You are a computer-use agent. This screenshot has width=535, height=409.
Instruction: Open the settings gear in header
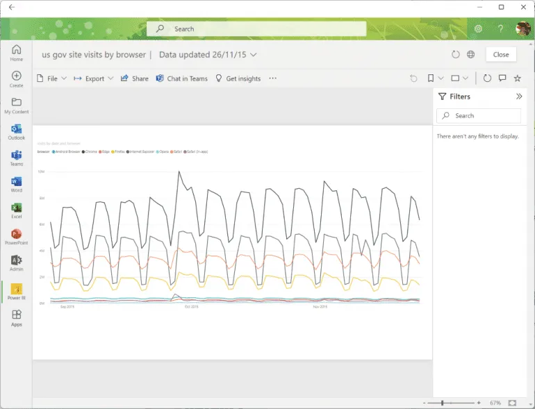pyautogui.click(x=478, y=29)
